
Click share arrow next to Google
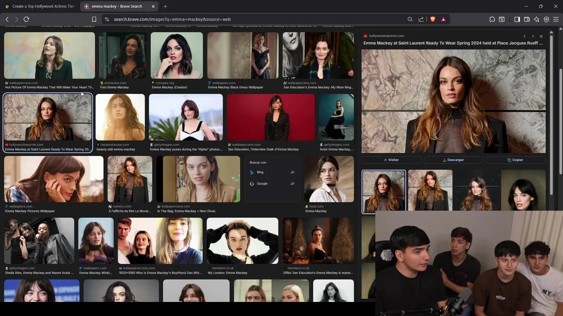click(x=292, y=183)
